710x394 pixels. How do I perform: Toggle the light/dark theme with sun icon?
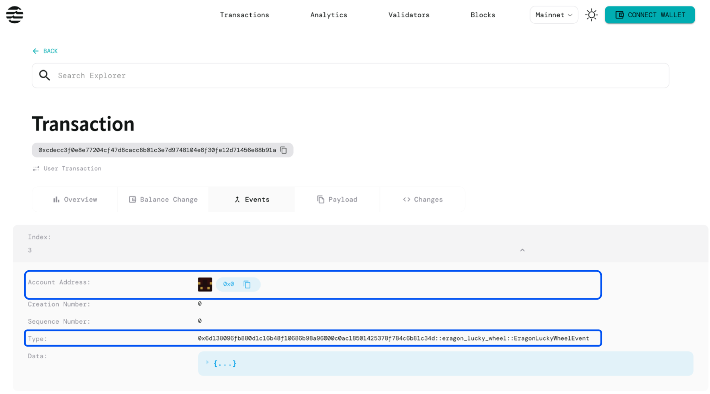click(591, 15)
